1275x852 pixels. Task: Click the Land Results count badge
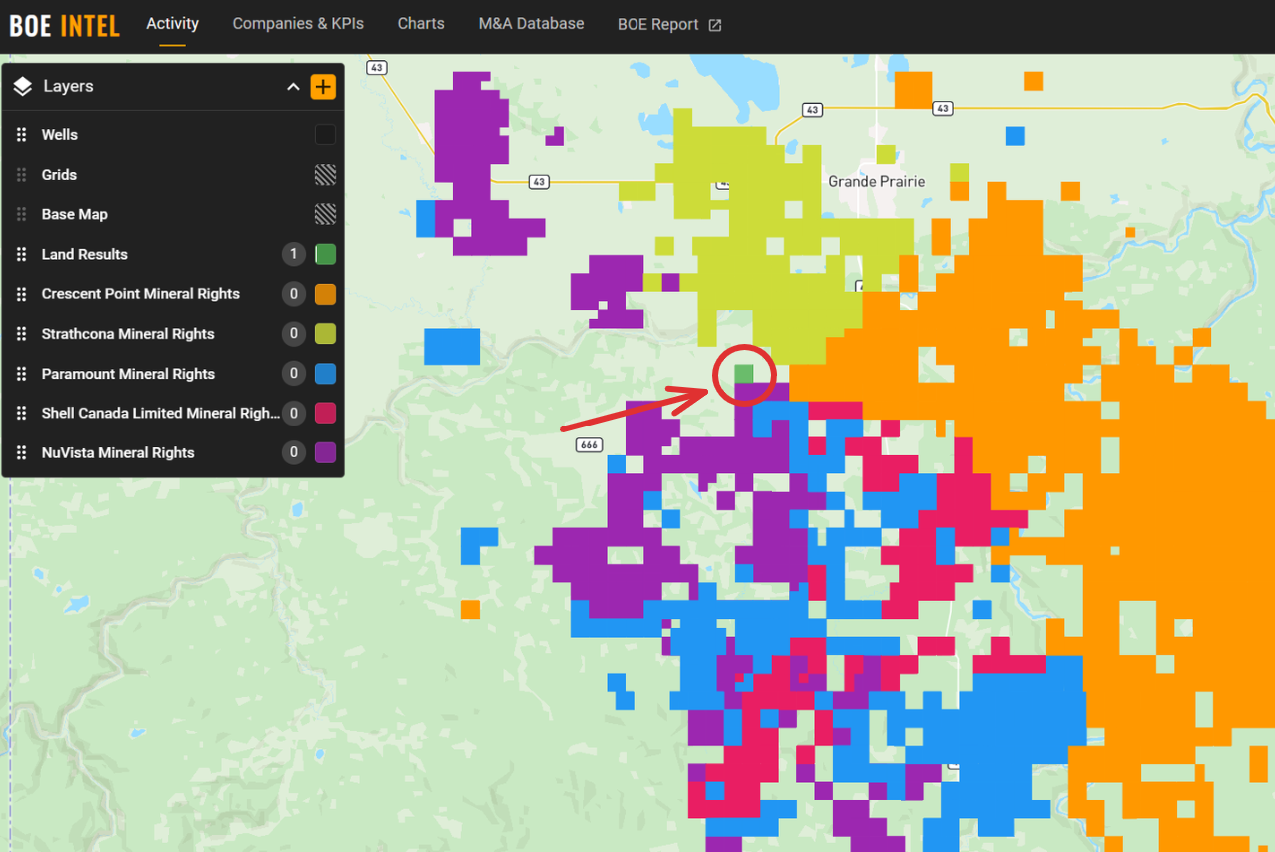tap(293, 254)
